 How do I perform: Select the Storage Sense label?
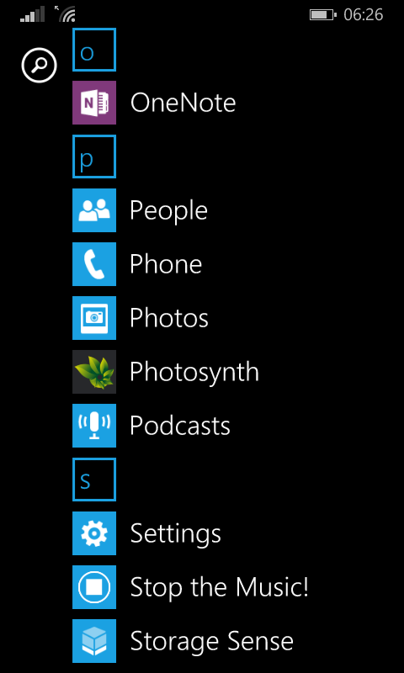click(x=211, y=643)
